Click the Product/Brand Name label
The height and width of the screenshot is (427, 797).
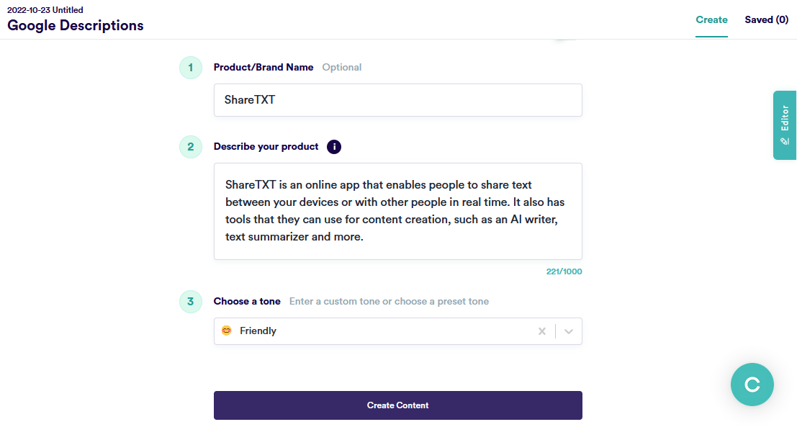pyautogui.click(x=264, y=68)
